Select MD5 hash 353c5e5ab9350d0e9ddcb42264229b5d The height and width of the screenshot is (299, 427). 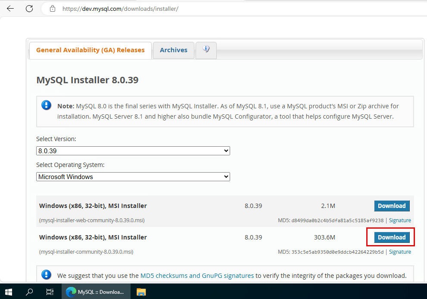pyautogui.click(x=337, y=252)
